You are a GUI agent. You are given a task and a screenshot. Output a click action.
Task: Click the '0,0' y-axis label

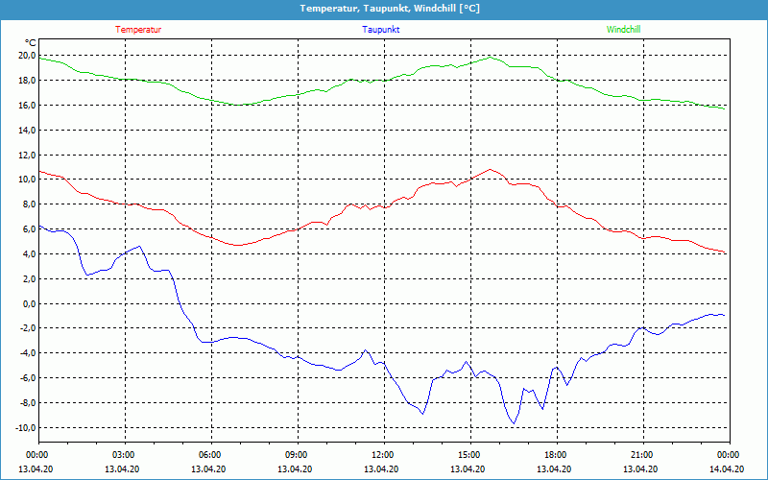(x=29, y=304)
